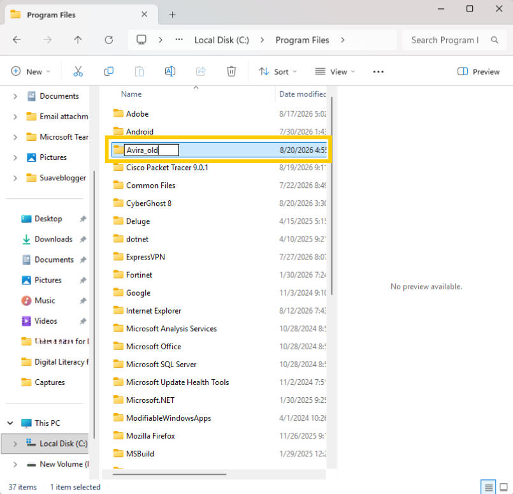
Task: Open pinned Desktop shortcut
Action: click(x=48, y=219)
